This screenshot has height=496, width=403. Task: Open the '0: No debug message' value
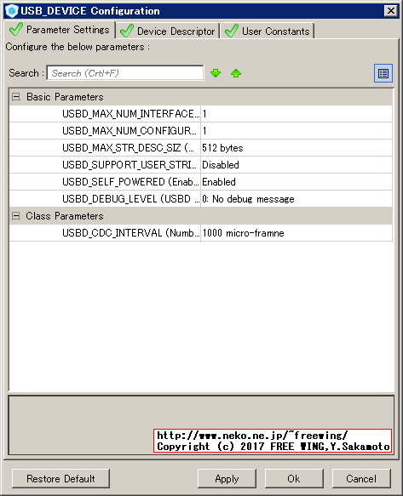point(296,199)
